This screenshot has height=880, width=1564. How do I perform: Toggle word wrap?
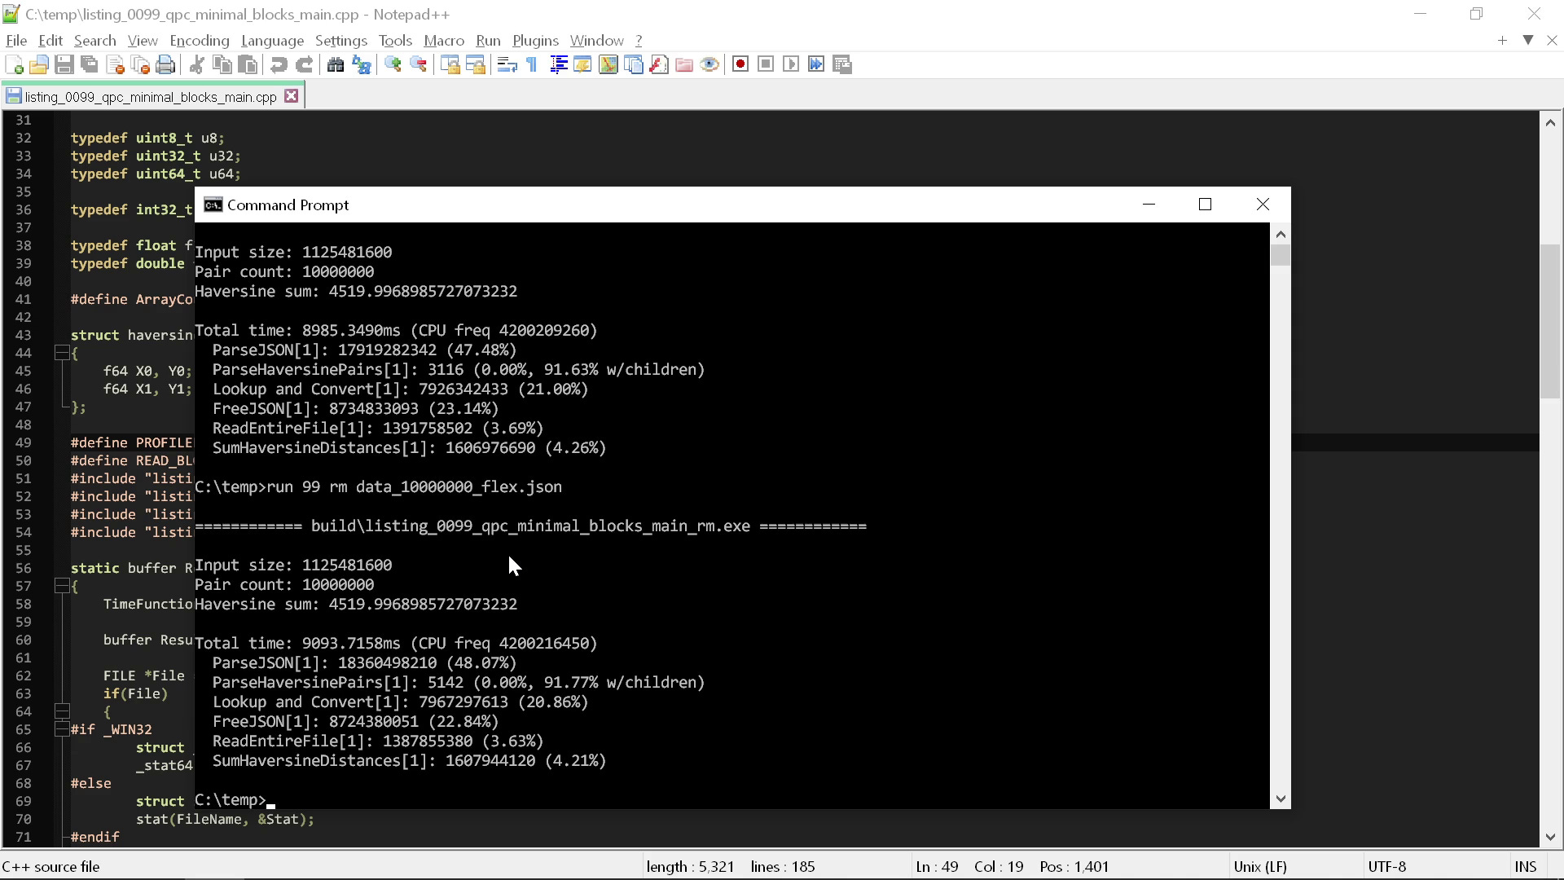[x=506, y=64]
